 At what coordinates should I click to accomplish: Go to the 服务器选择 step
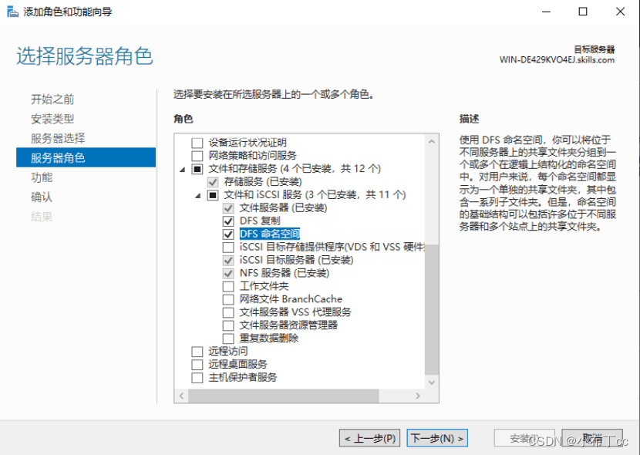(58, 138)
